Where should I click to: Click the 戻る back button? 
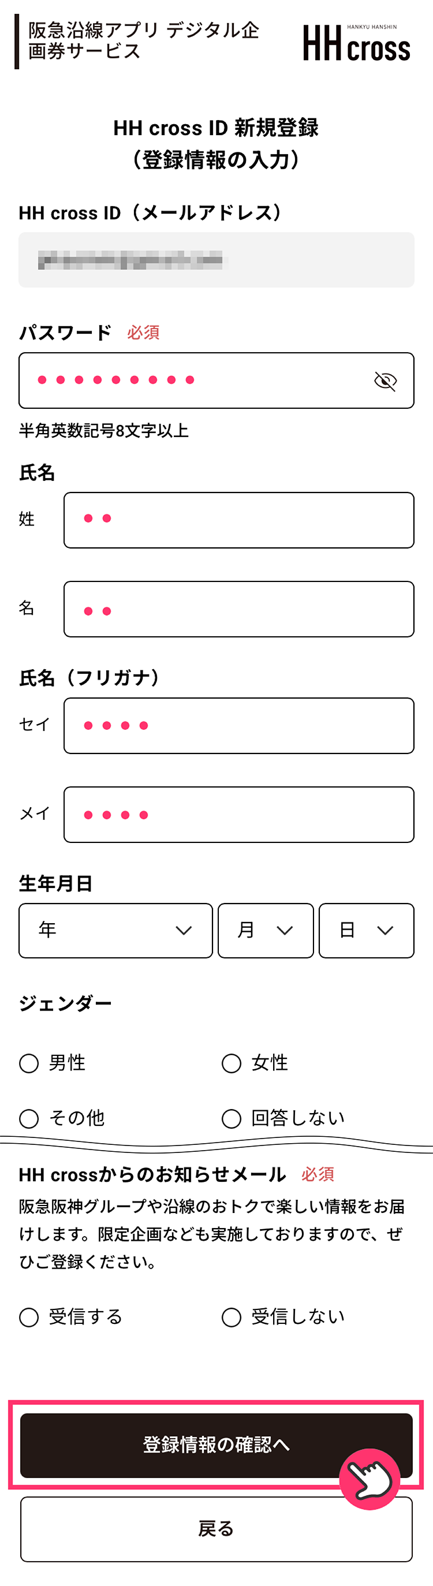click(x=216, y=1529)
